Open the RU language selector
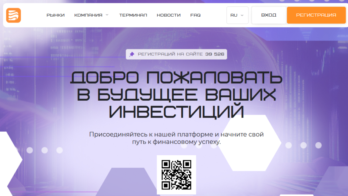The height and width of the screenshot is (196, 348). pos(237,15)
